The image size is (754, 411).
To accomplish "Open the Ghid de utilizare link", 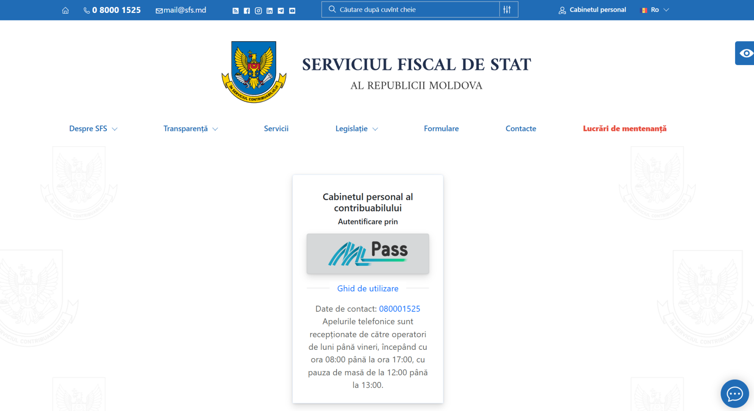I will point(368,289).
